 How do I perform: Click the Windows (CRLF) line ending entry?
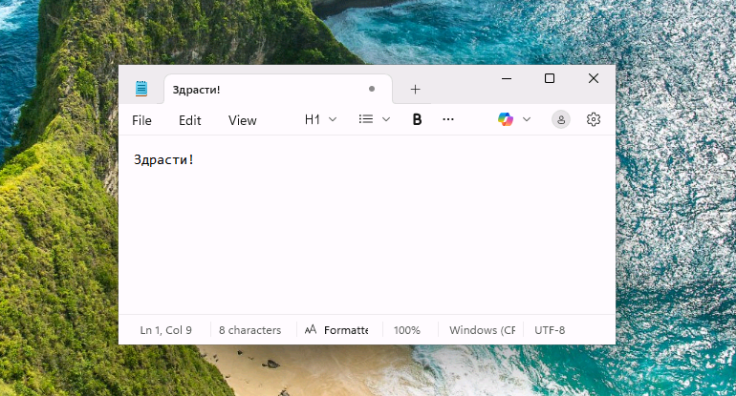pyautogui.click(x=482, y=330)
